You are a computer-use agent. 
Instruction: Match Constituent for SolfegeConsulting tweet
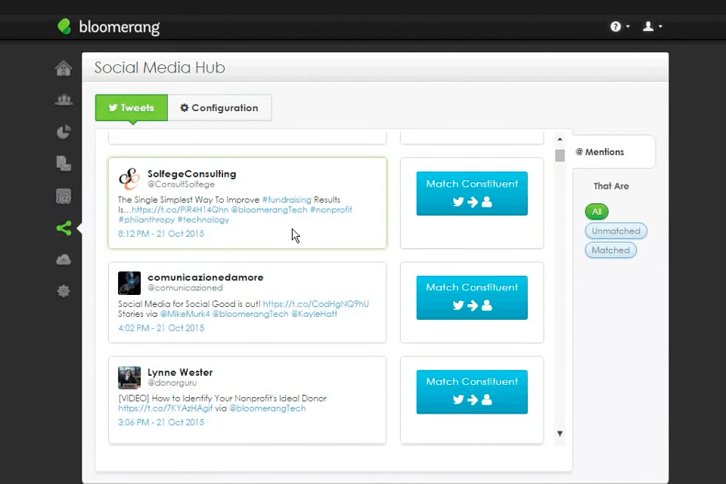(x=472, y=194)
